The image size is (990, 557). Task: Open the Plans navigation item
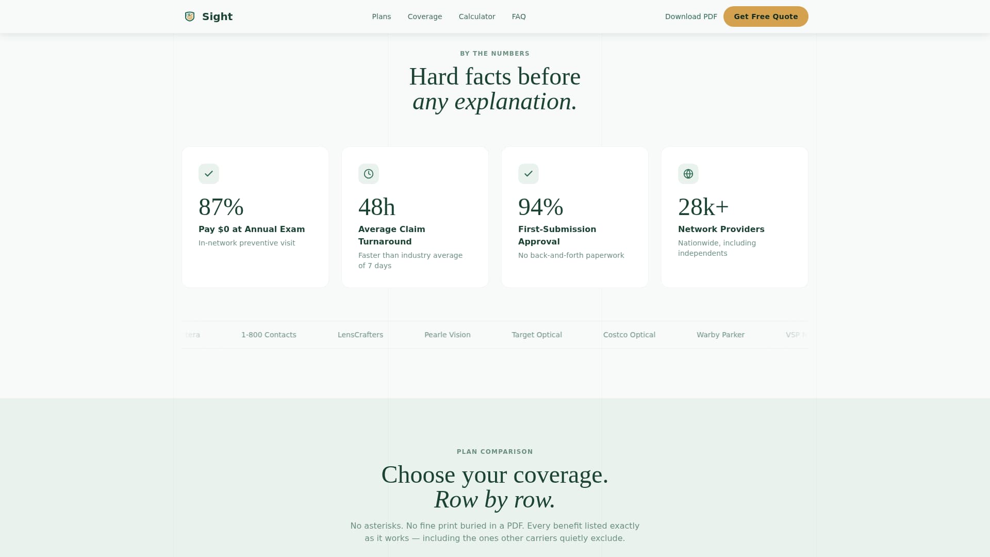coord(381,17)
